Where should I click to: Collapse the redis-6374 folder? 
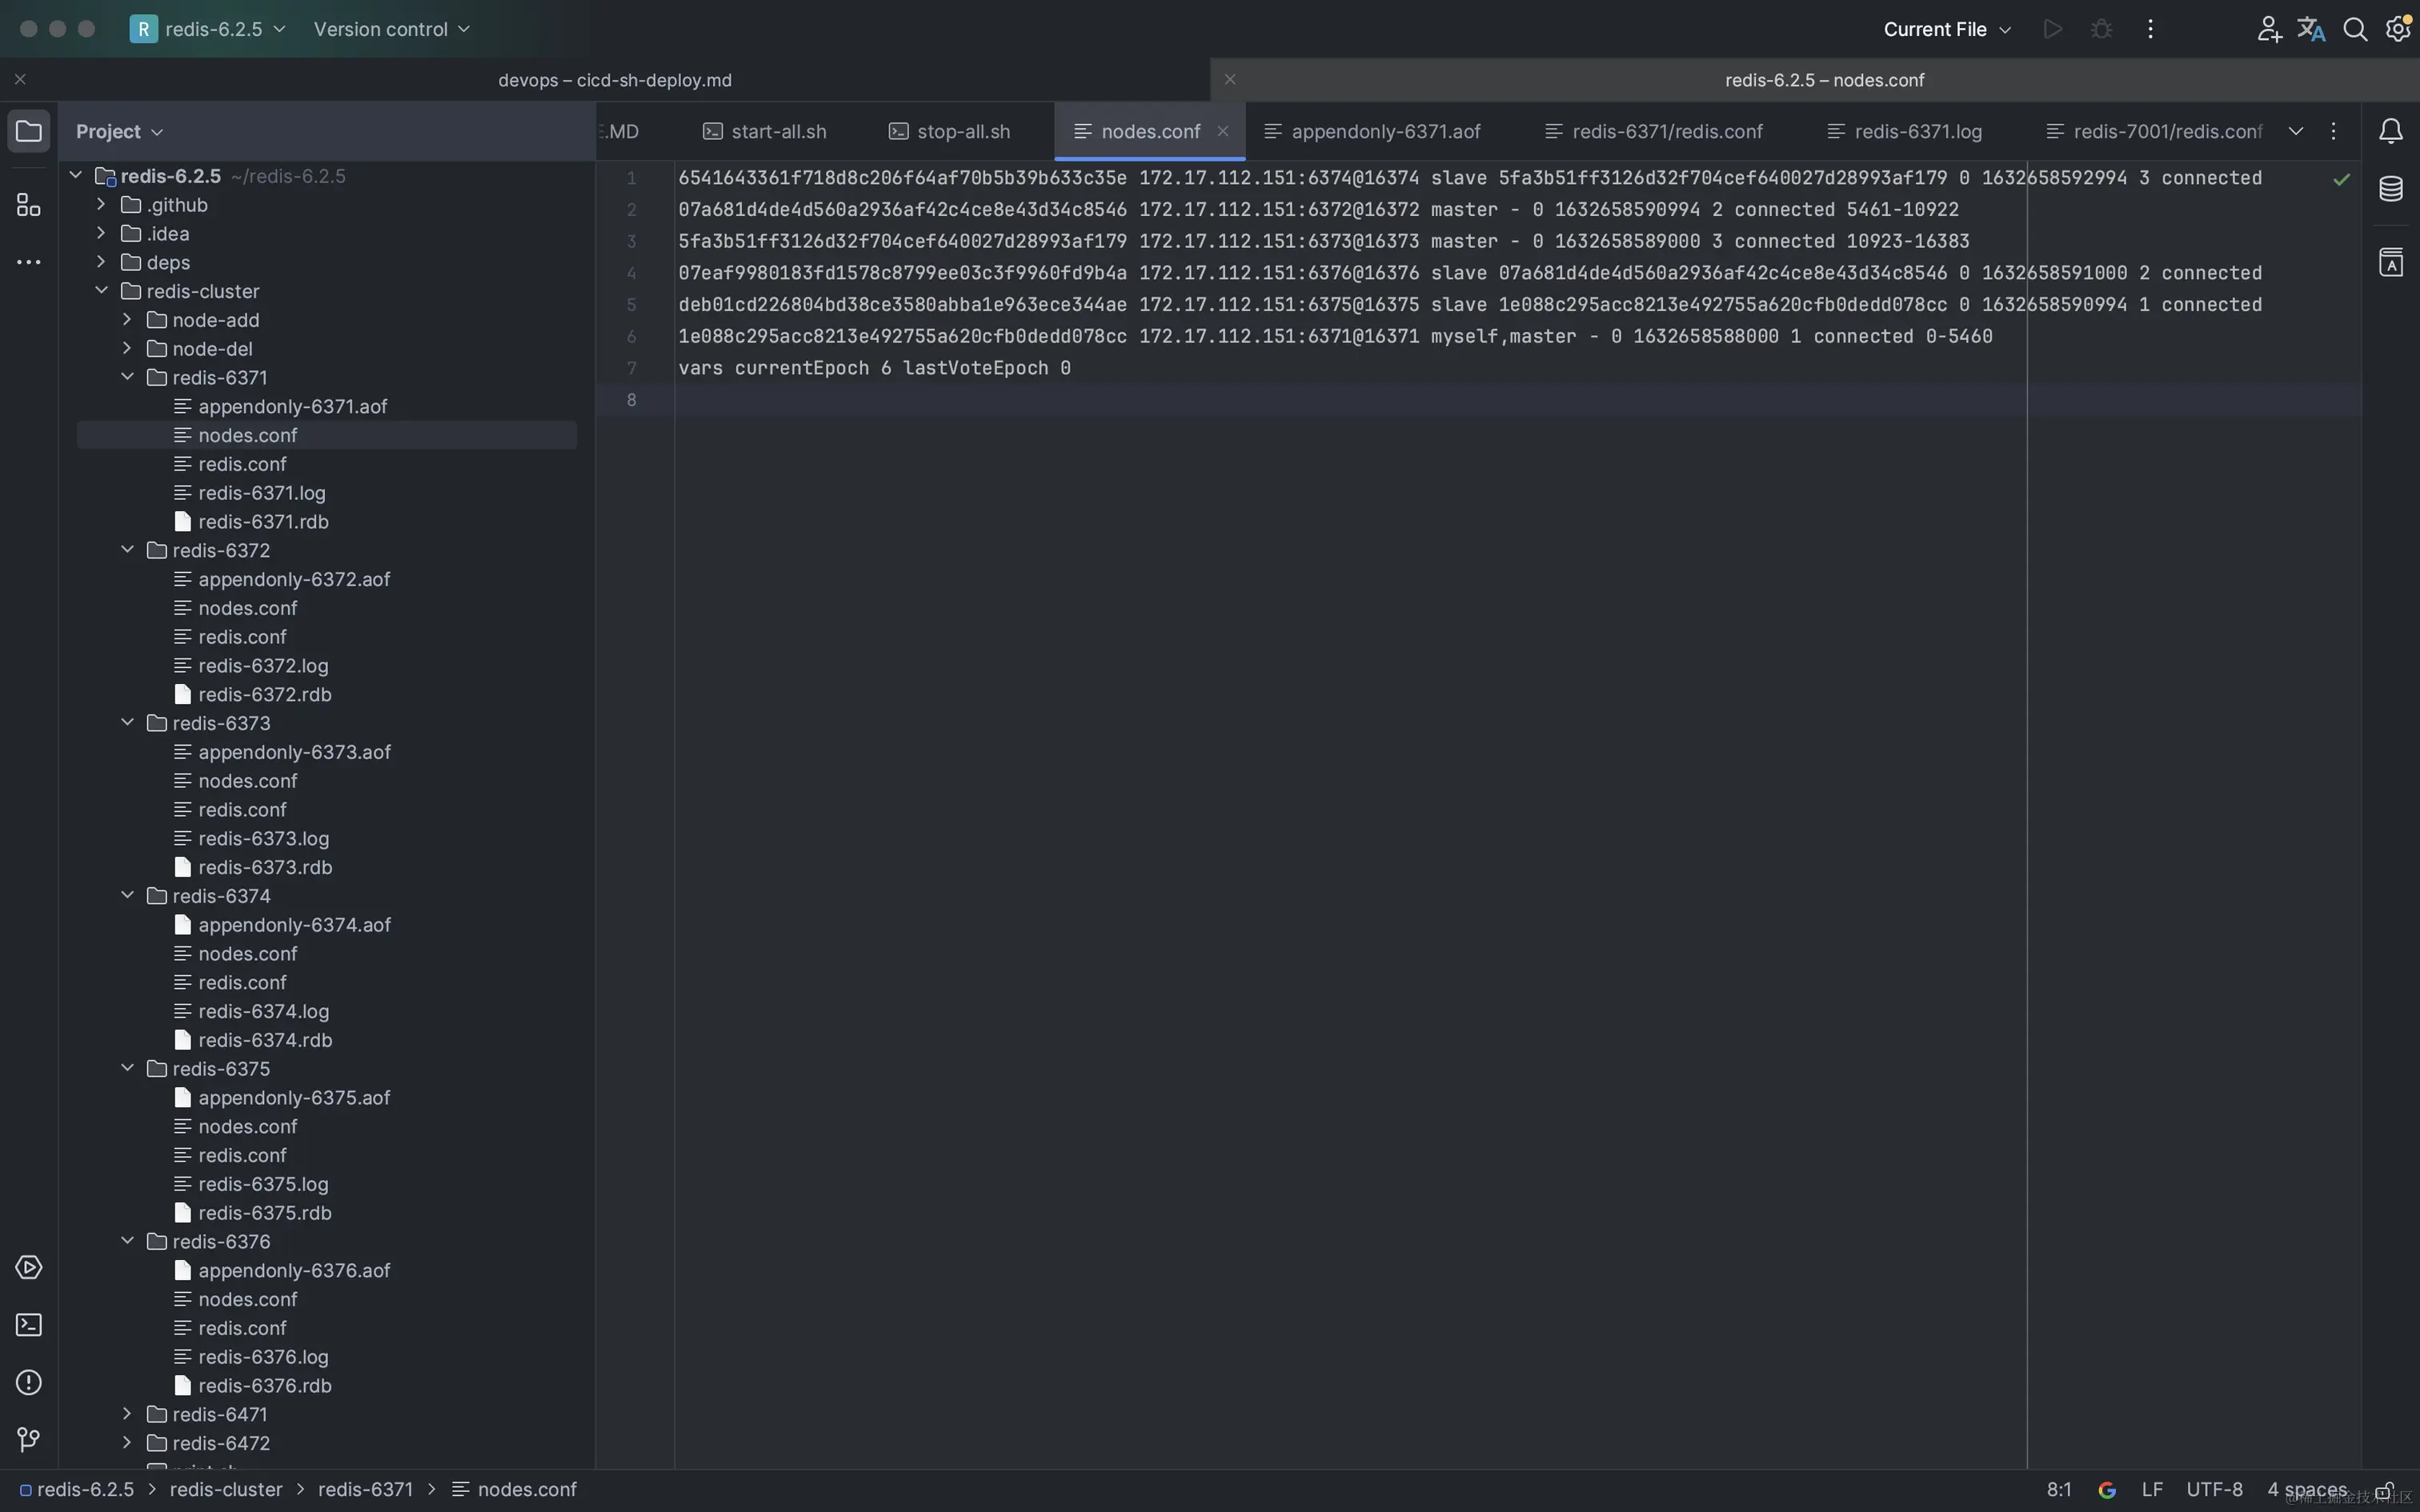(x=127, y=896)
